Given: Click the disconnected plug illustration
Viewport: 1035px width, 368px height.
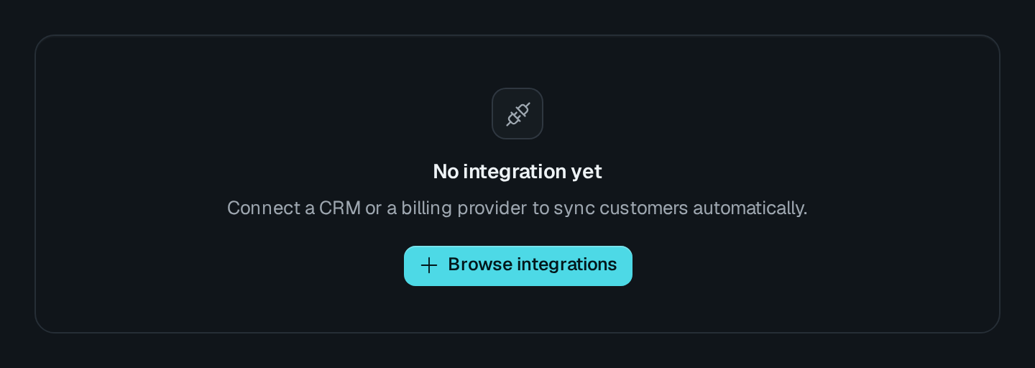Looking at the screenshot, I should (x=517, y=114).
